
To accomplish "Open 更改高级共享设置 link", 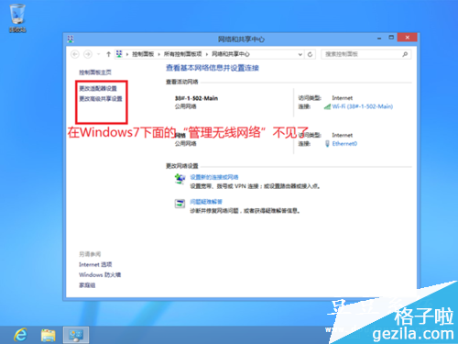I will coord(101,99).
